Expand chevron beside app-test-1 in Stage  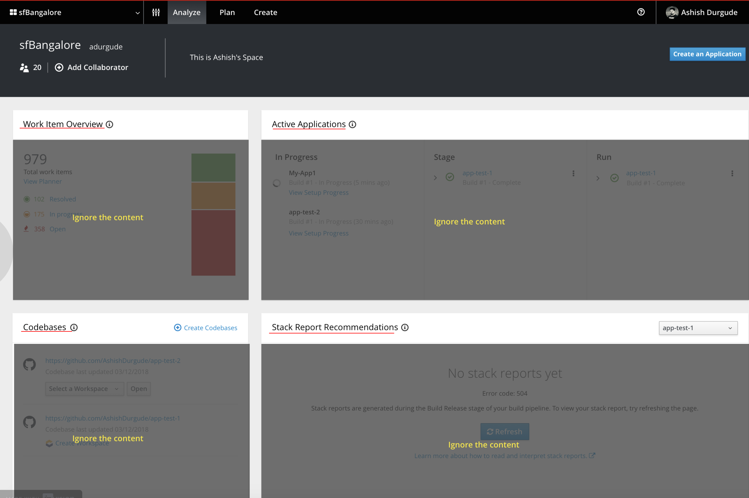tap(435, 178)
